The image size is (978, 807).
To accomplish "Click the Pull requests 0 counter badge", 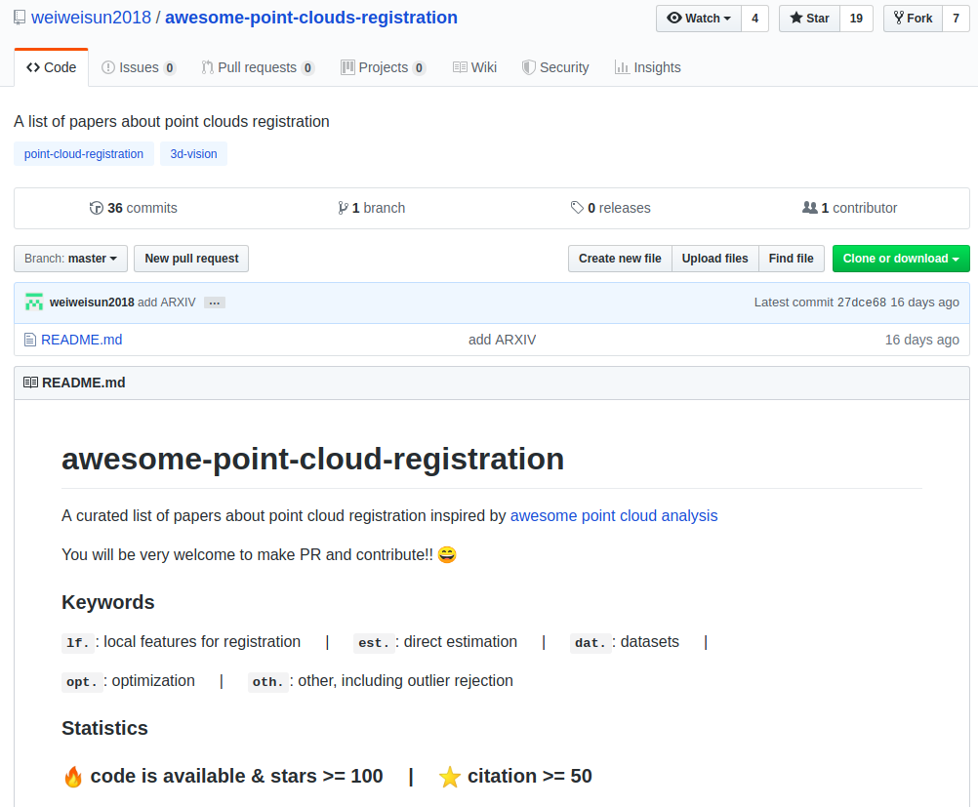I will tap(307, 67).
